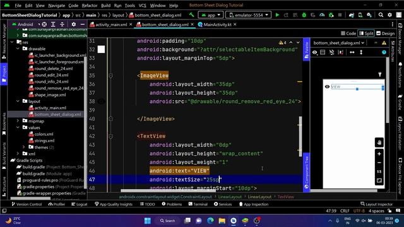The height and width of the screenshot is (227, 404).
Task: Collapse the layout folder
Action: click(x=18, y=101)
